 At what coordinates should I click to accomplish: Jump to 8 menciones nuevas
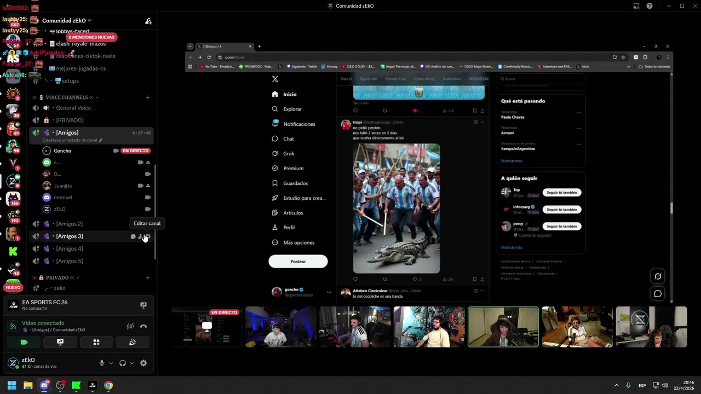(x=91, y=37)
